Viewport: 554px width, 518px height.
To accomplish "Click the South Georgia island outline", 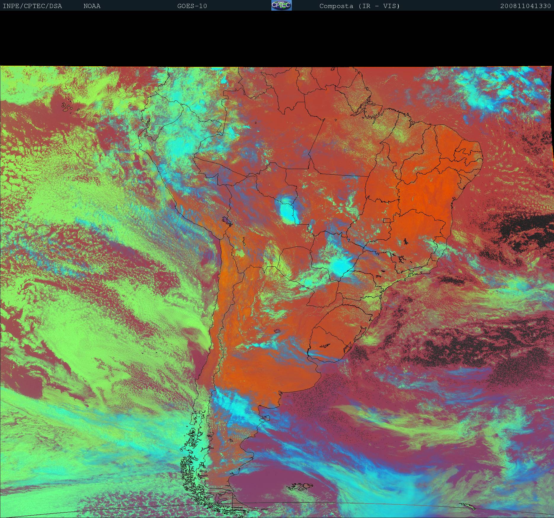I will click(469, 506).
